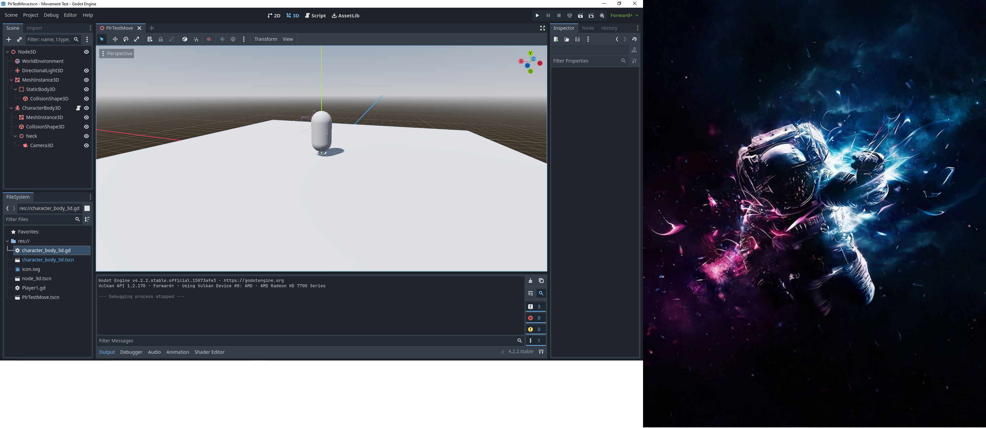Open the attached script on CharacterBody3D

click(x=78, y=108)
